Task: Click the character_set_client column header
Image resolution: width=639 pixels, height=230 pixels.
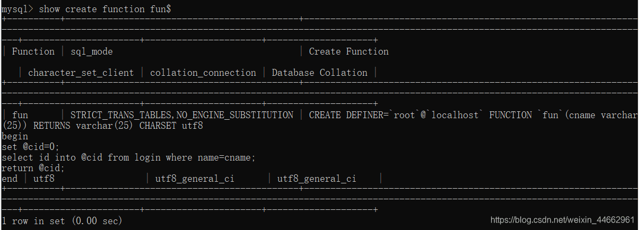Action: (81, 73)
